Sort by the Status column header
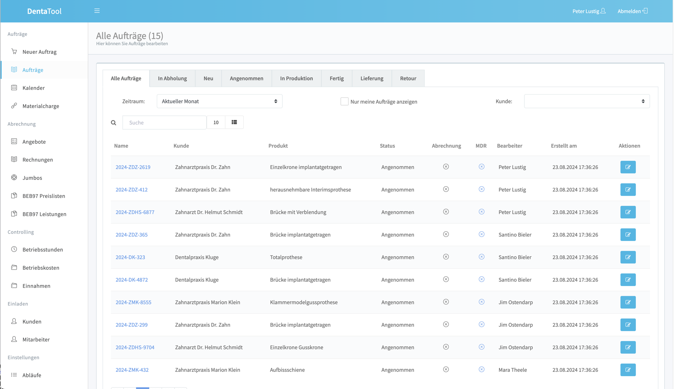 (387, 146)
